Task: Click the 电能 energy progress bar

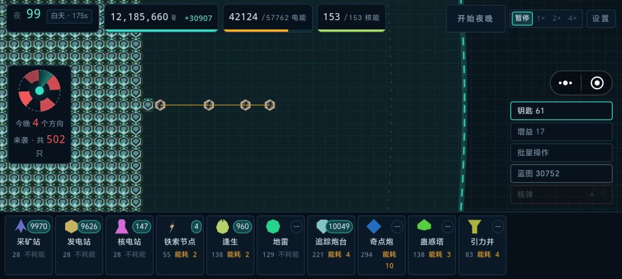Action: (x=268, y=30)
